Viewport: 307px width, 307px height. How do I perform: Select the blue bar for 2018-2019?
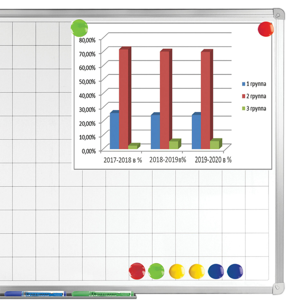coord(156,131)
